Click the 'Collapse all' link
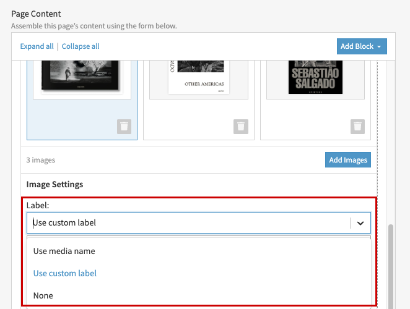 coord(81,46)
